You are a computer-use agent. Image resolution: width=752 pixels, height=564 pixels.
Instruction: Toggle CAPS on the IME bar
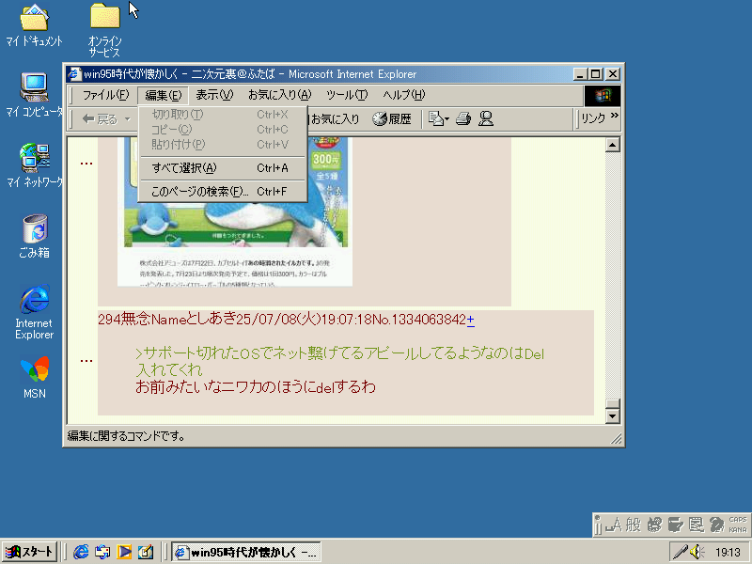tap(738, 520)
